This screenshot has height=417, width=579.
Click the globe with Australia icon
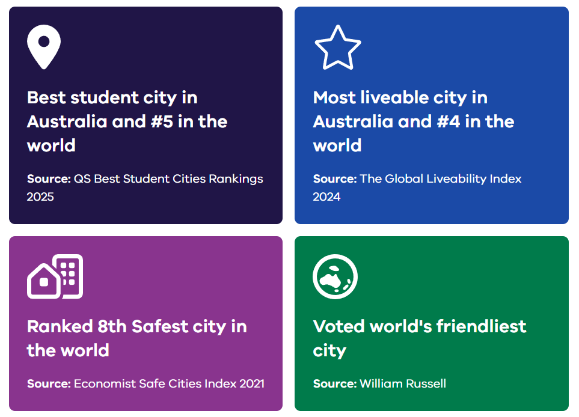point(335,276)
